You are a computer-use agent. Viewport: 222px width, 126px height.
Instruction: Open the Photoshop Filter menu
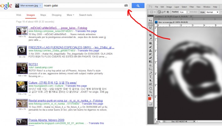[x=192, y=7]
